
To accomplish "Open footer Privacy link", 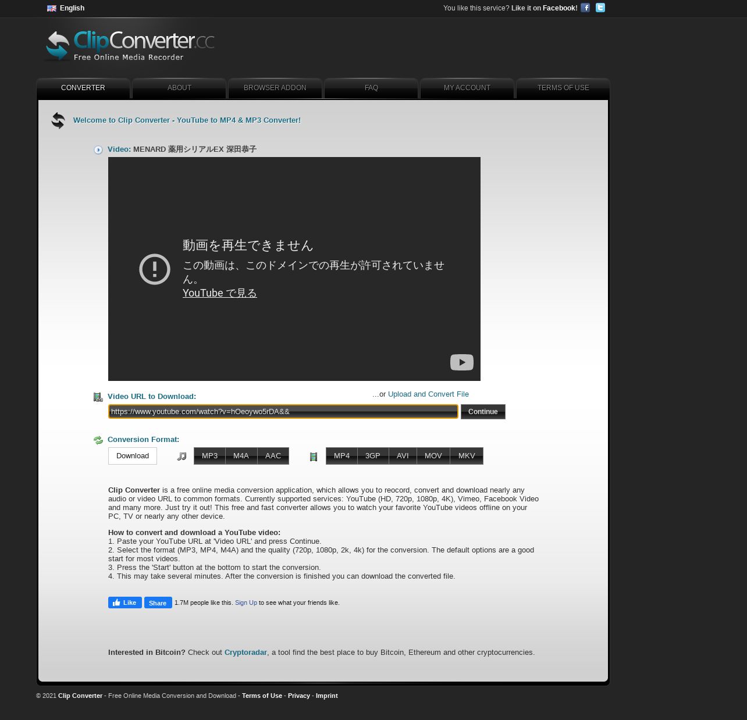I will 298,696.
